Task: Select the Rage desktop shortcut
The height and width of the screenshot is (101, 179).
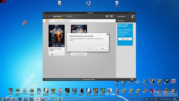Action: point(145,91)
